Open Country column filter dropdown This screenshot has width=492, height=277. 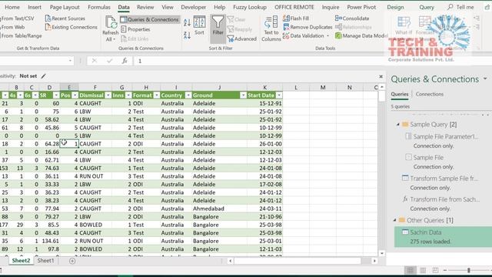[x=188, y=95]
